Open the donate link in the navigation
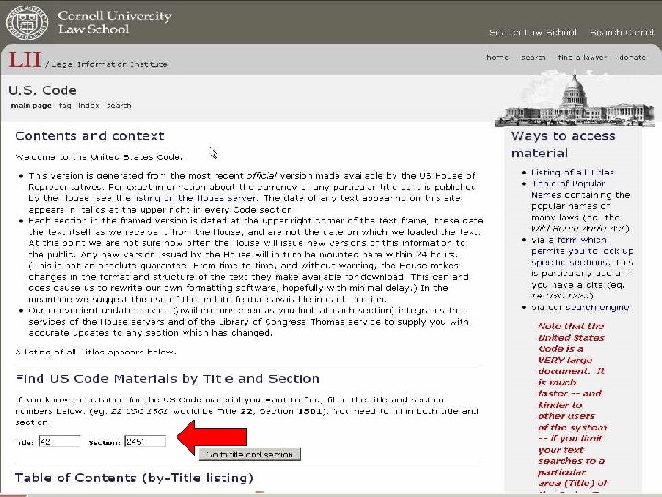Image resolution: width=662 pixels, height=497 pixels. tap(633, 57)
